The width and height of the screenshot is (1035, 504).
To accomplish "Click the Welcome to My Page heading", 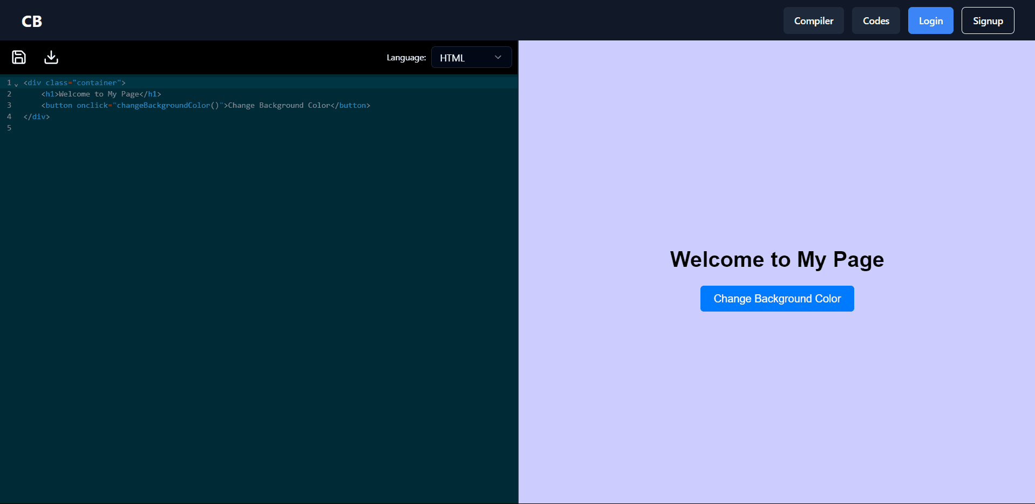I will (x=777, y=259).
